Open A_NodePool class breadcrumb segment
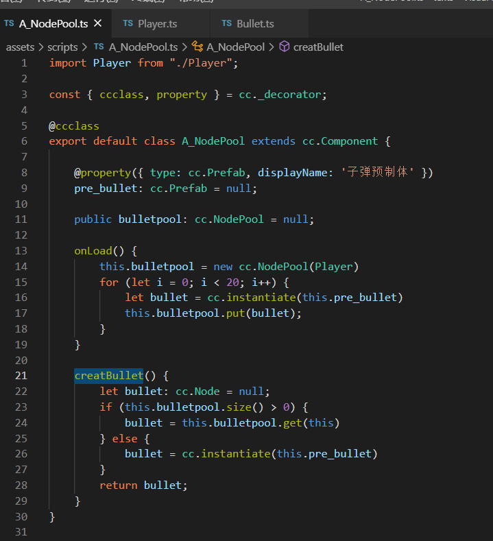493x541 pixels. [236, 47]
